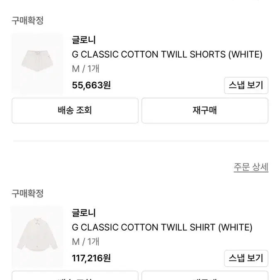The image size is (280, 280).
Task: Click the first 구매확정 status label
Action: pyautogui.click(x=27, y=20)
